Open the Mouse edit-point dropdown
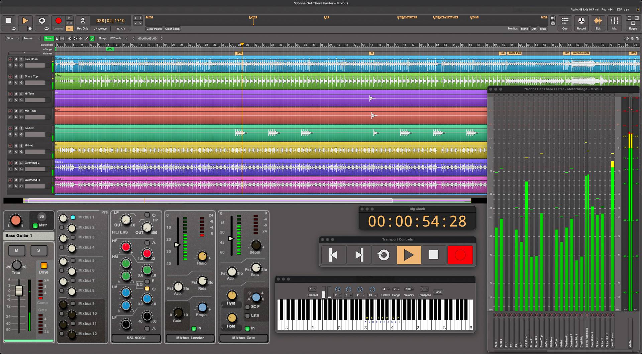This screenshot has height=354, width=642. [x=31, y=38]
